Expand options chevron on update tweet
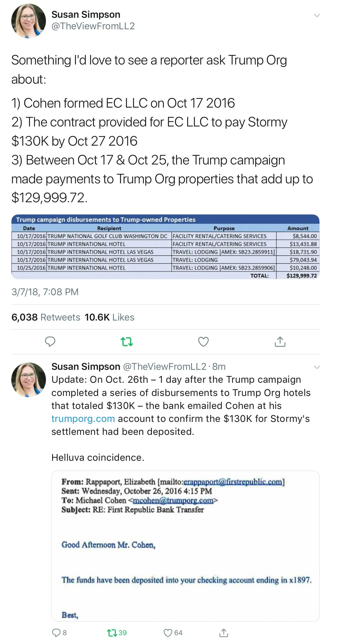 (x=317, y=367)
